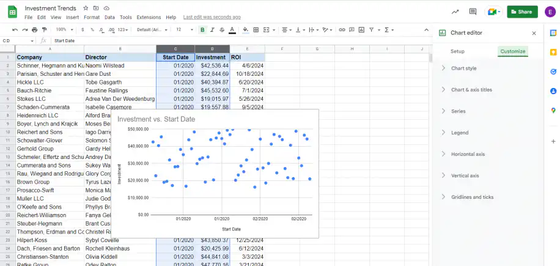Viewport: 560px width, 266px height.
Task: Increase decimal places
Action: pyautogui.click(x=111, y=30)
